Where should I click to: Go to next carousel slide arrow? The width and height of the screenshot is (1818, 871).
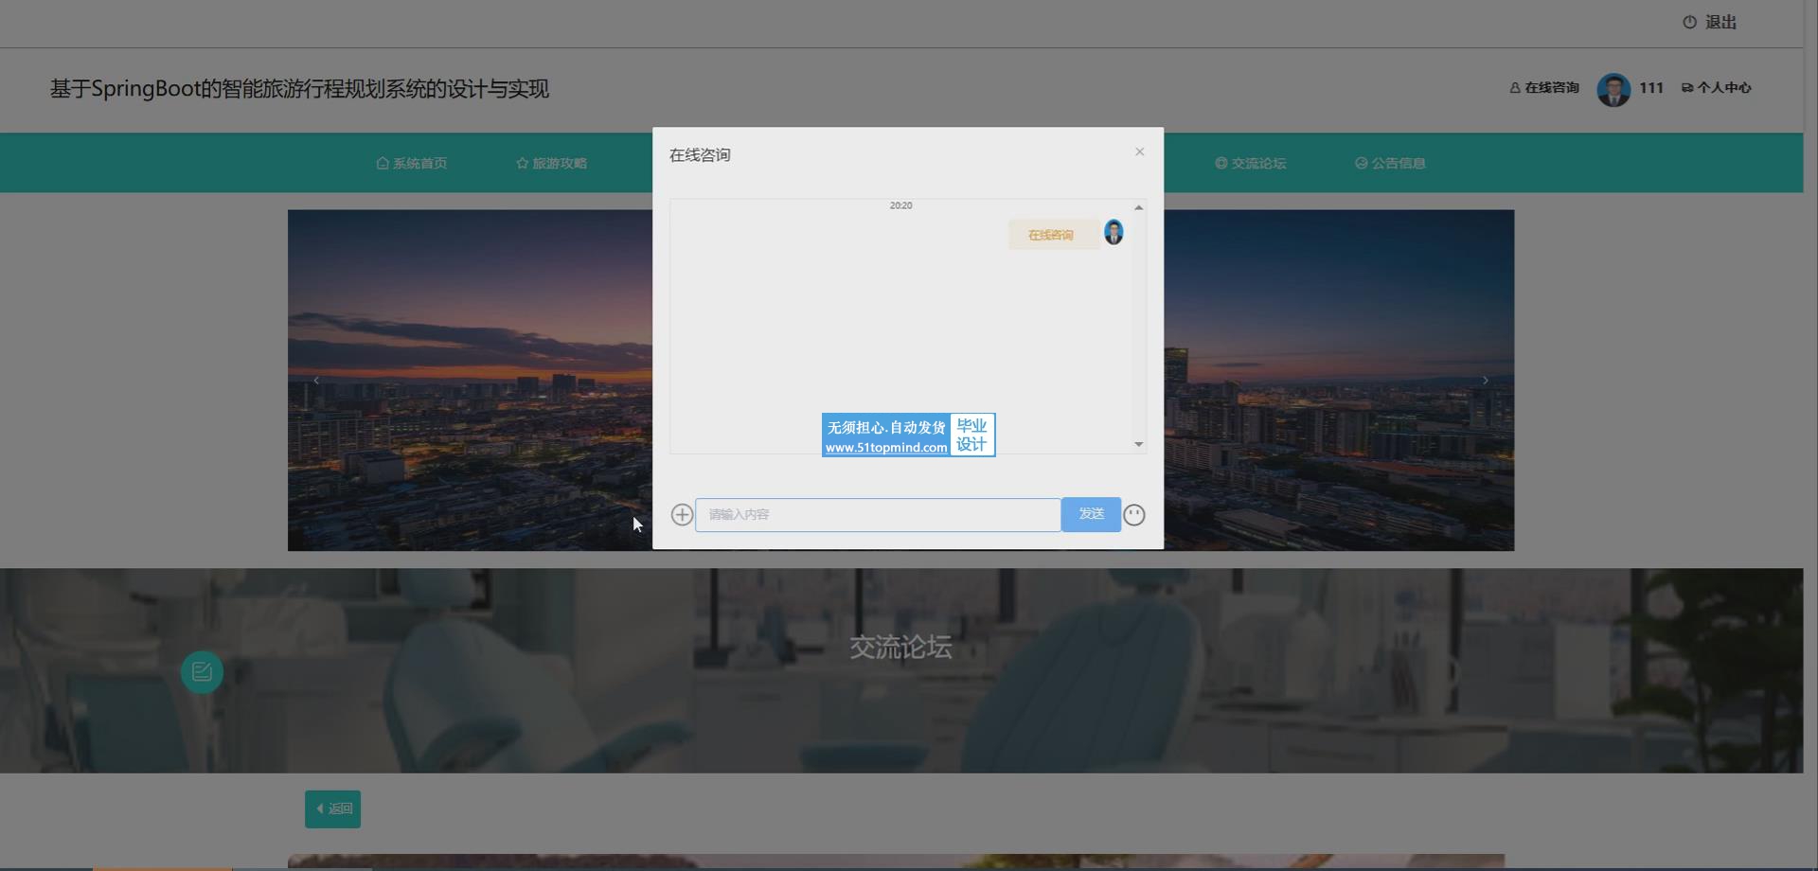1485,381
